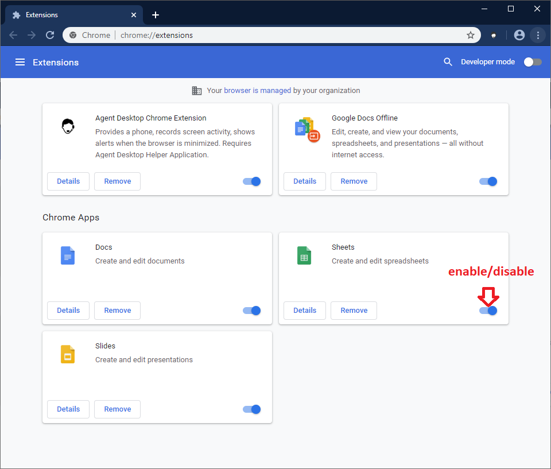The width and height of the screenshot is (551, 469).
Task: Click the "Create and edit spreadsheets" description
Action: point(380,261)
